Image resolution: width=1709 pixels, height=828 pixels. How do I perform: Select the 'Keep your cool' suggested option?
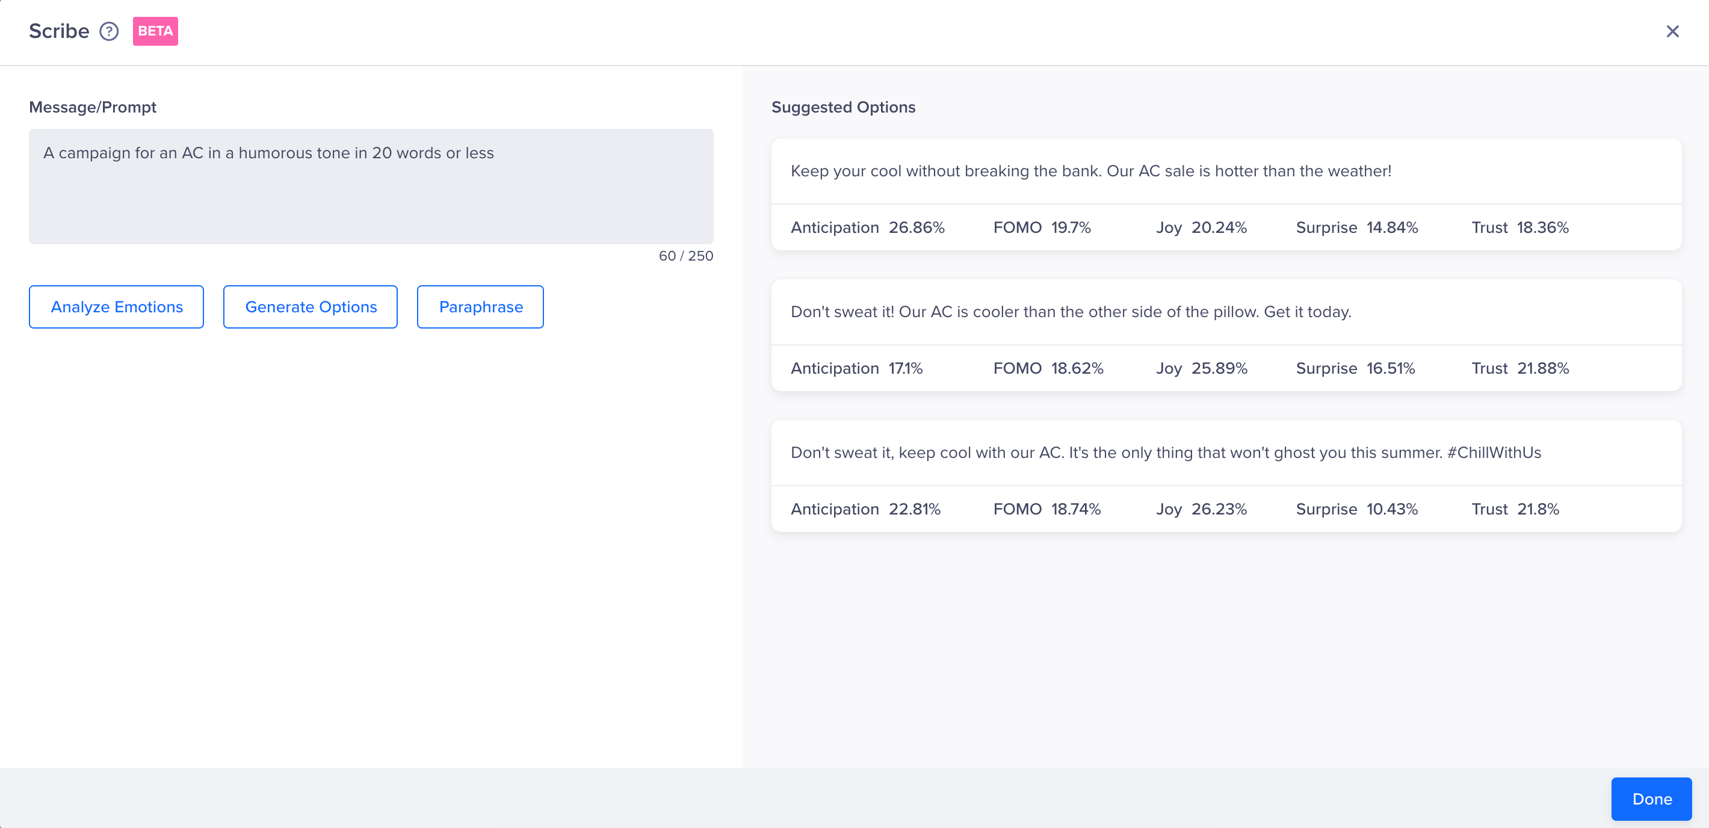tap(1090, 171)
